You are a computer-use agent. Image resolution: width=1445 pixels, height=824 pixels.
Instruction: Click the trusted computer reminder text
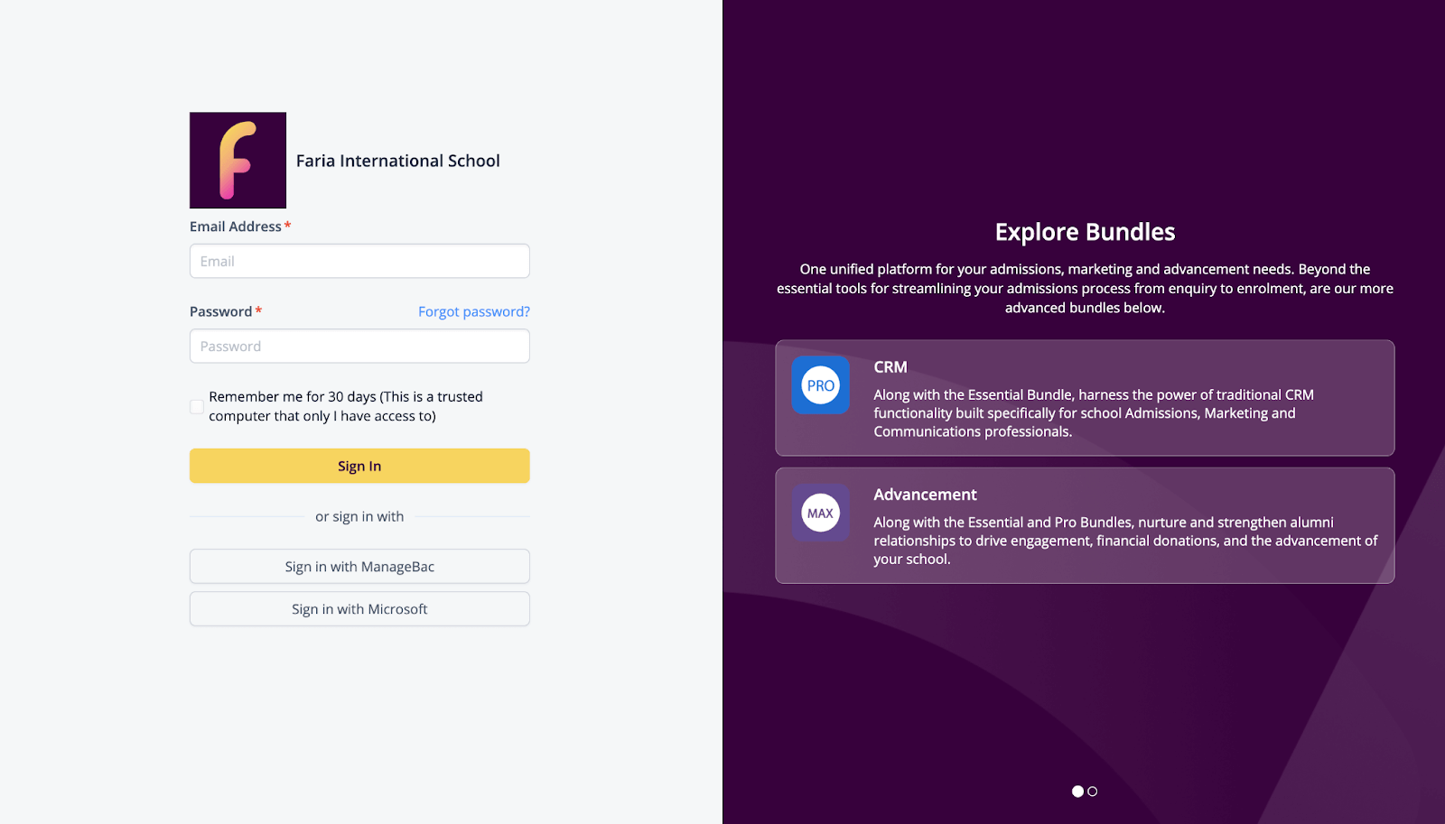click(345, 406)
